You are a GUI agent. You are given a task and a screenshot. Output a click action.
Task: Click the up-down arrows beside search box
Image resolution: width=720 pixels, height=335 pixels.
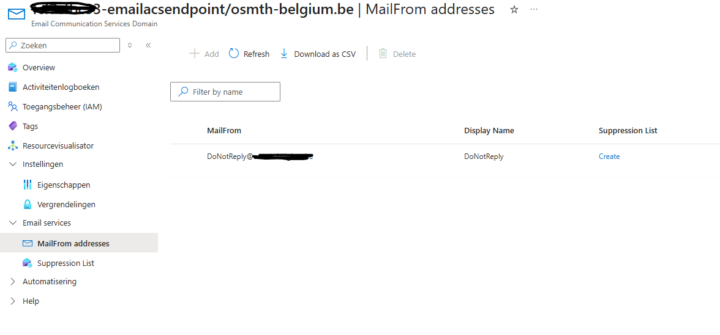[130, 45]
